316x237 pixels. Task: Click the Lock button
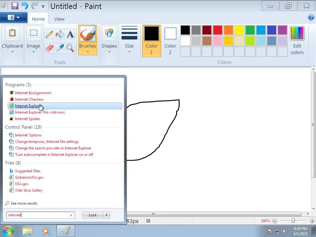click(x=93, y=215)
